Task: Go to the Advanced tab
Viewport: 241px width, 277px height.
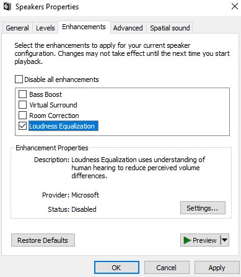Action: [128, 28]
